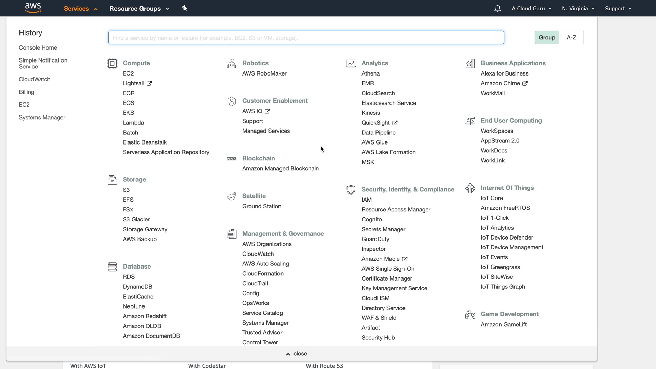
Task: Open Lambda service link
Action: coord(133,123)
